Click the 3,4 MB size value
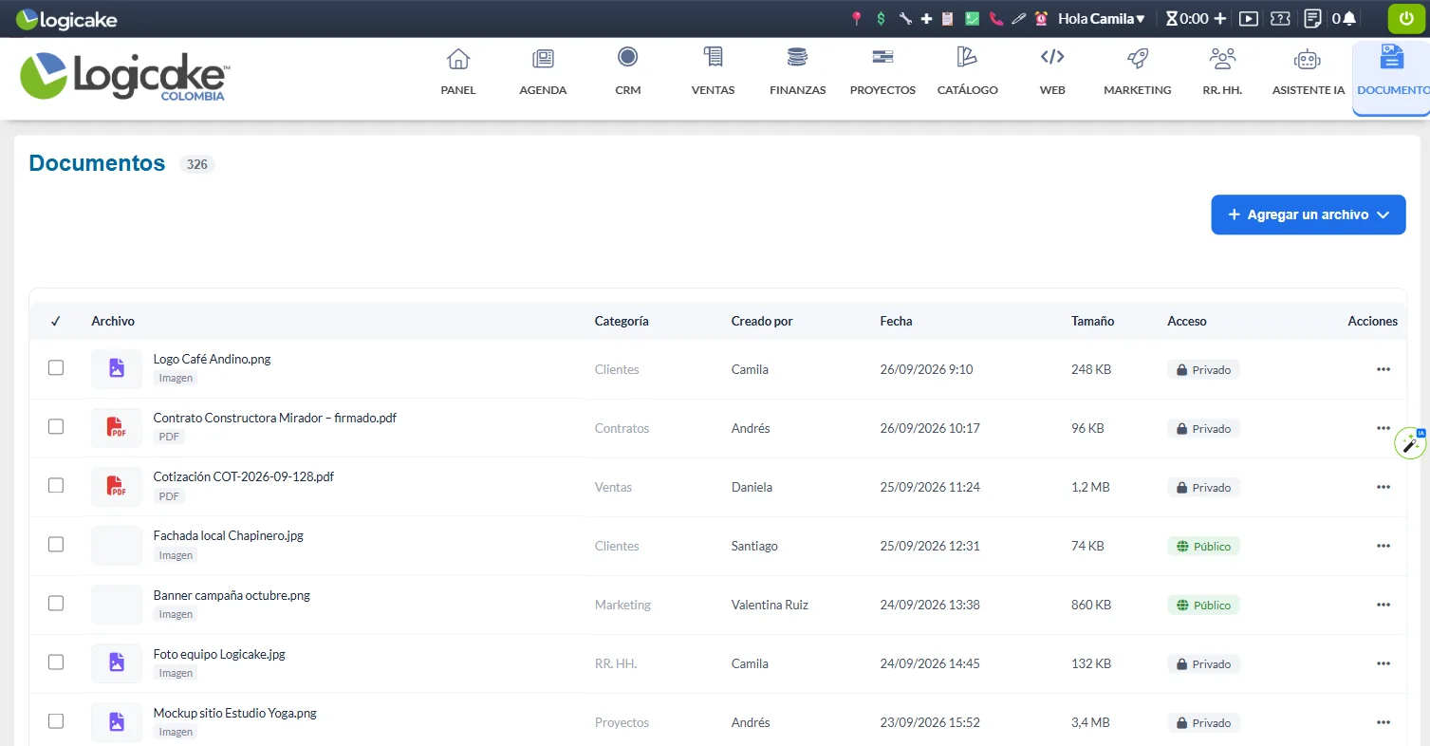 (1090, 722)
